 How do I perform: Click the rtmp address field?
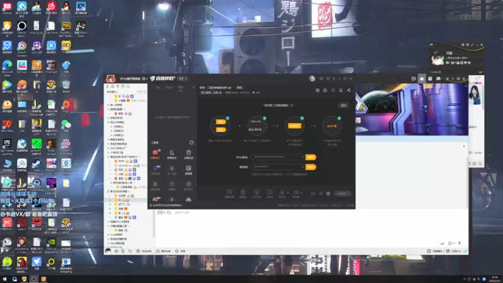coord(278,157)
